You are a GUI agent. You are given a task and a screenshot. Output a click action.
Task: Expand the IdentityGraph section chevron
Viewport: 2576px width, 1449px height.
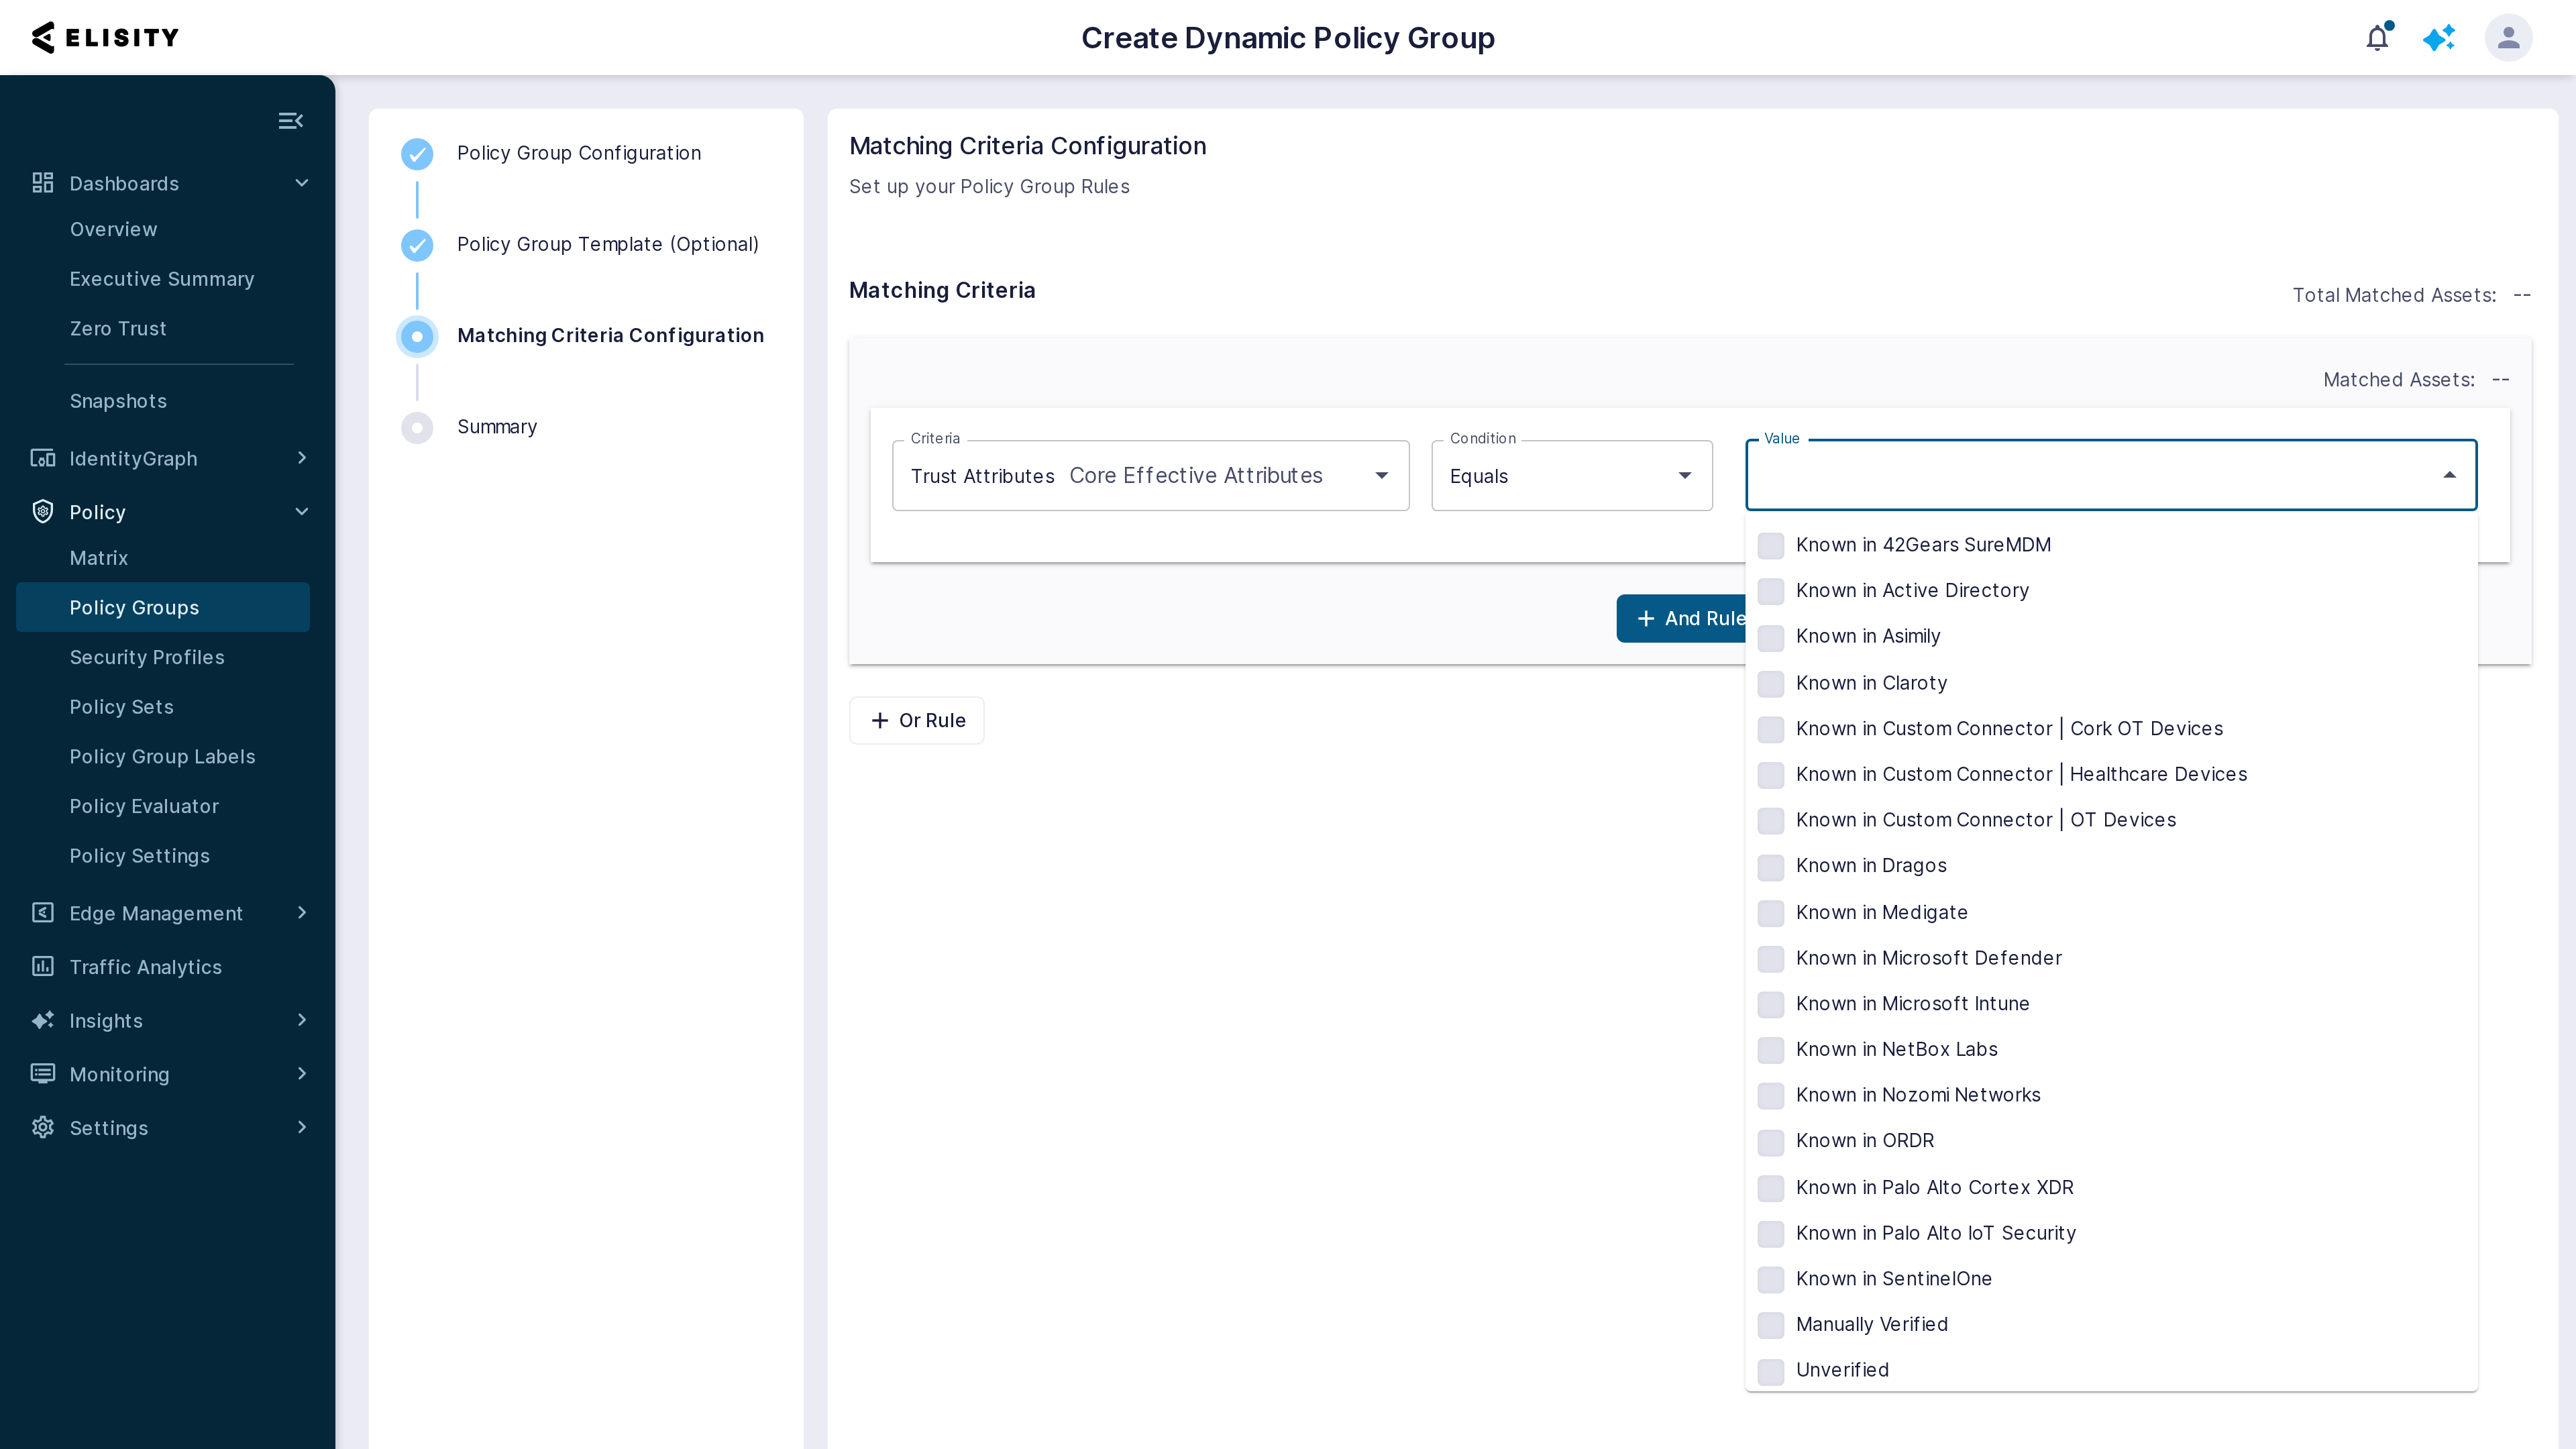point(302,458)
